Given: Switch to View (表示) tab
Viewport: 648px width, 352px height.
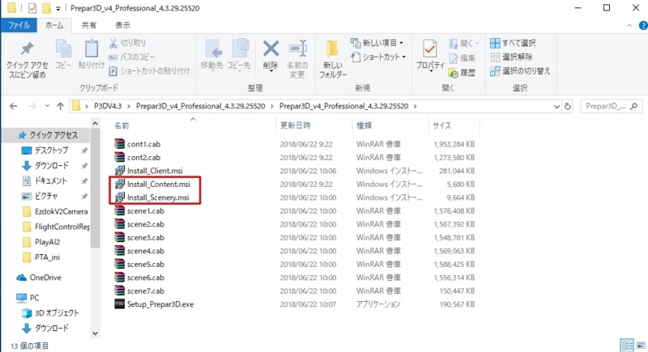Looking at the screenshot, I should 122,25.
